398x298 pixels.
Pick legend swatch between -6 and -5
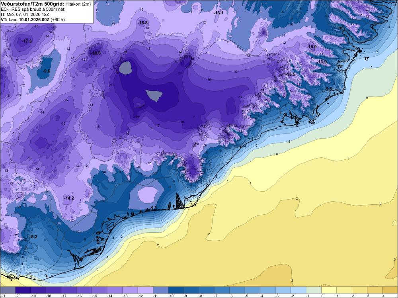click(x=237, y=290)
